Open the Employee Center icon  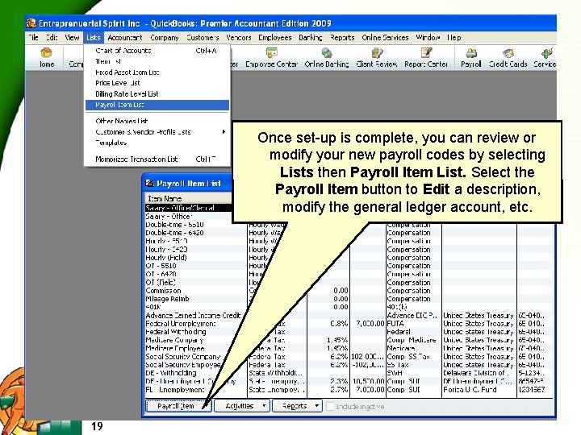pos(272,57)
